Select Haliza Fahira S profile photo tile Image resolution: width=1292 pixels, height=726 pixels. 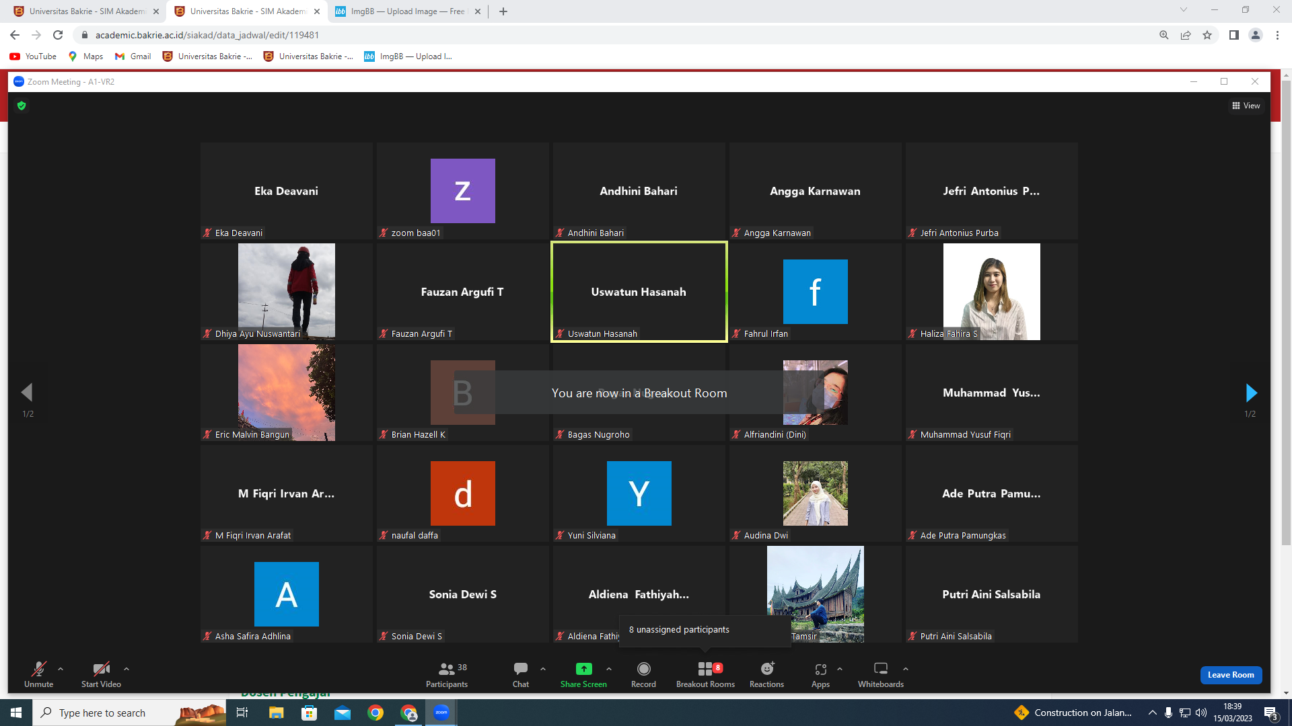pos(992,292)
